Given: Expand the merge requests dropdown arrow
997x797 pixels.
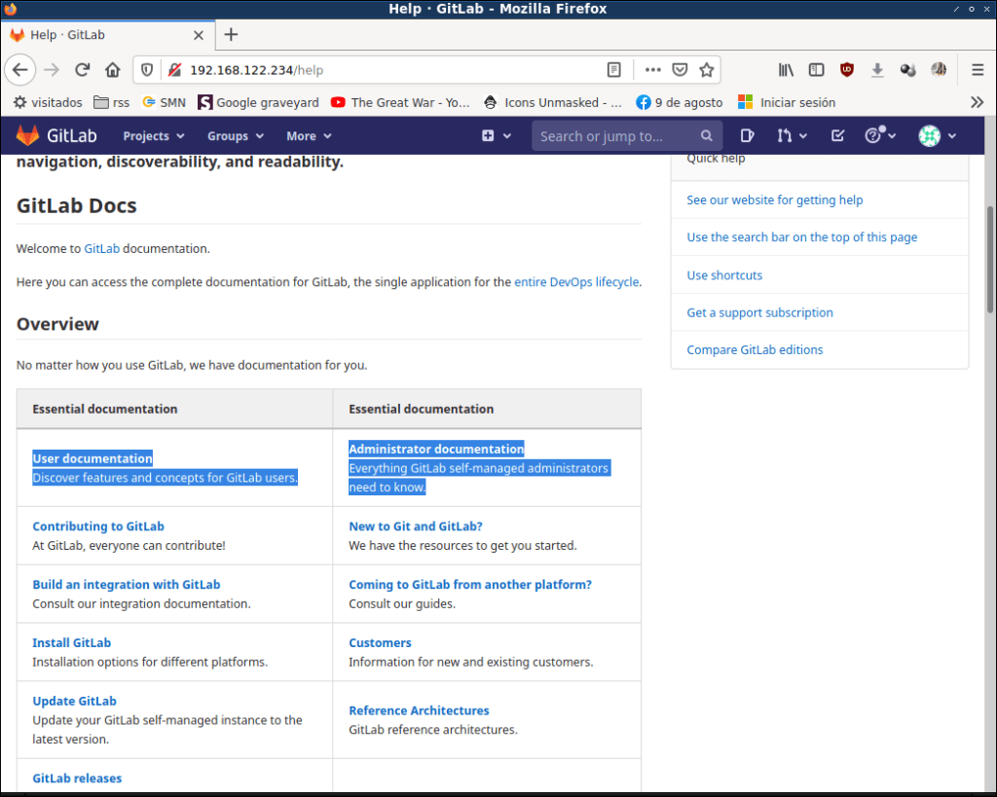Looking at the screenshot, I should click(x=803, y=136).
